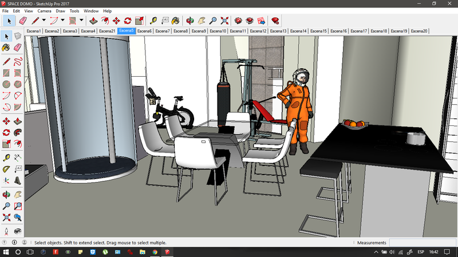Screen dimensions: 458x257
Task: Select the Look Around eye tool
Action: click(x=18, y=230)
